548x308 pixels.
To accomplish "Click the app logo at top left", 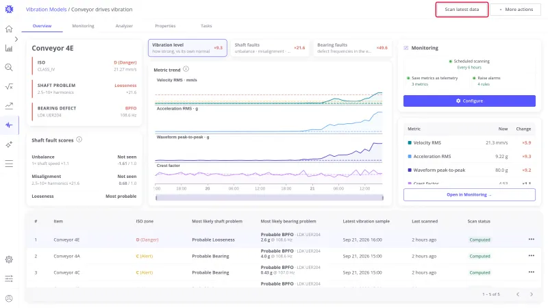I will pyautogui.click(x=9, y=10).
